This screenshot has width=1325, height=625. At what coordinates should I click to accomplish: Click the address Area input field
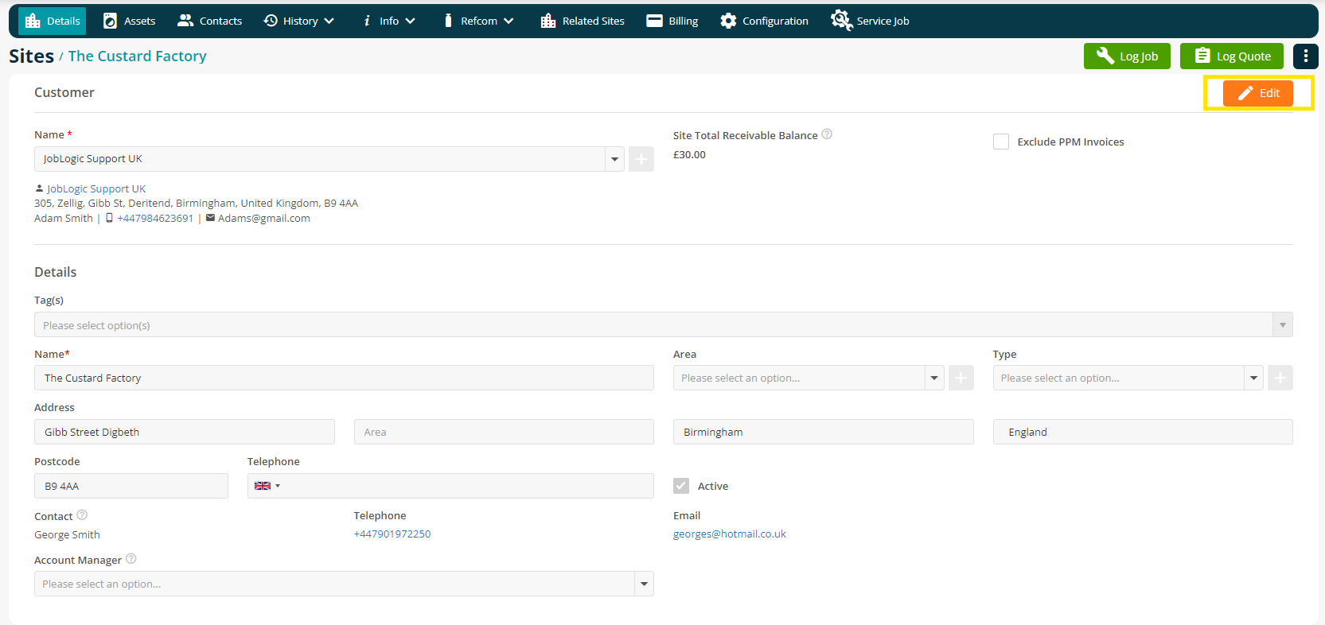click(504, 432)
